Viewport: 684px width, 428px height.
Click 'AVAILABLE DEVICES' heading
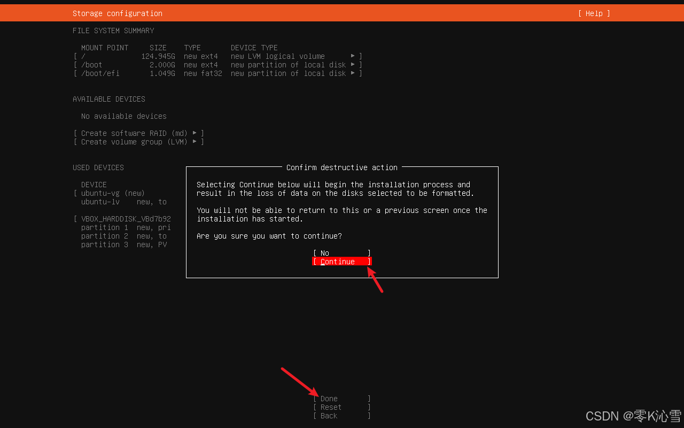tap(109, 99)
